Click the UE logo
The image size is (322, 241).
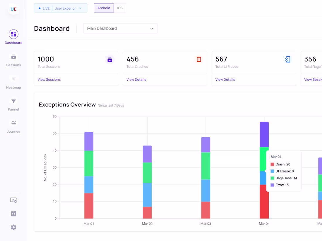click(13, 9)
